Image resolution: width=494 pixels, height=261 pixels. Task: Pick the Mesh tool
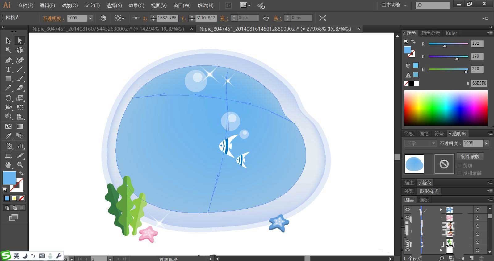(x=8, y=126)
